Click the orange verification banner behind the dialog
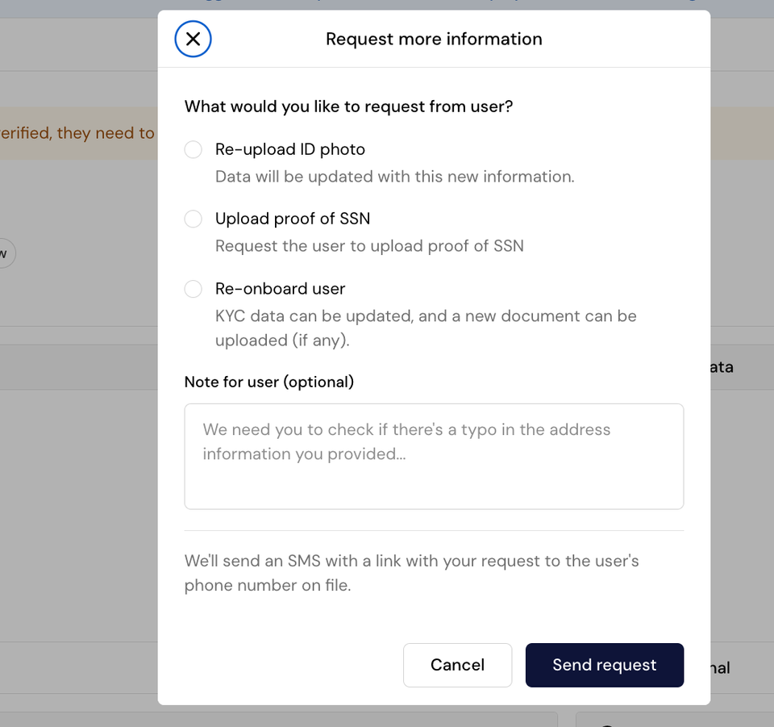Image resolution: width=774 pixels, height=727 pixels. pyautogui.click(x=77, y=133)
